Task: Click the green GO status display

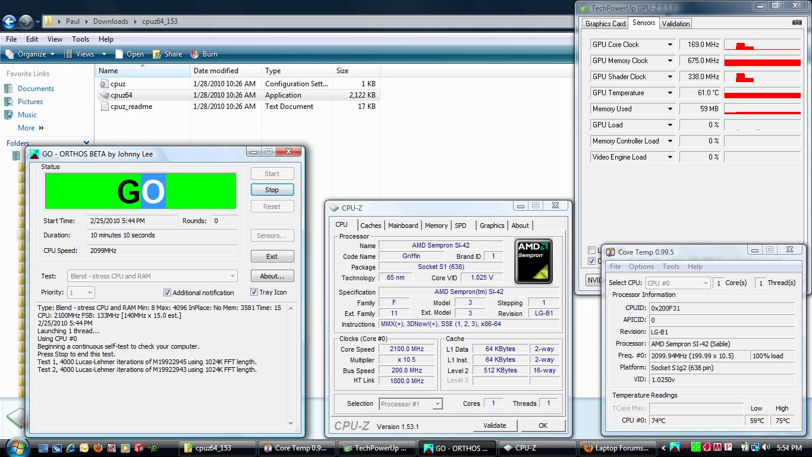Action: coord(141,191)
